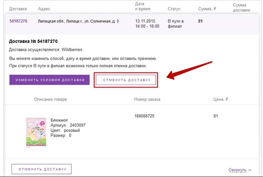Open delivery number 54187270 link
The height and width of the screenshot is (177, 263).
tap(18, 21)
